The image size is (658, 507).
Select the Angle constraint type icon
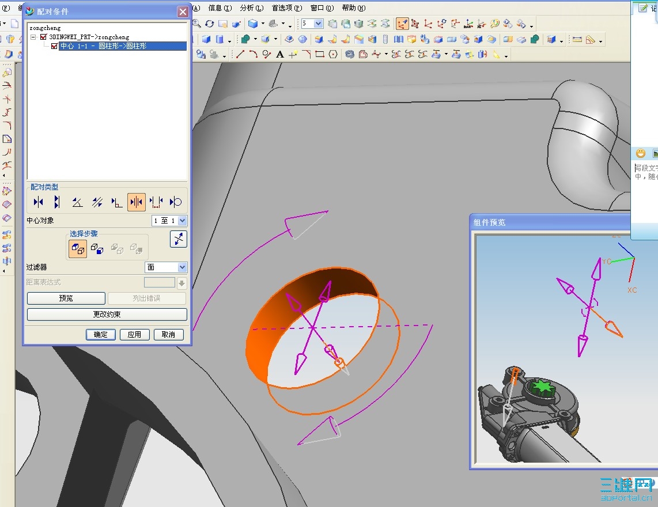[x=77, y=202]
